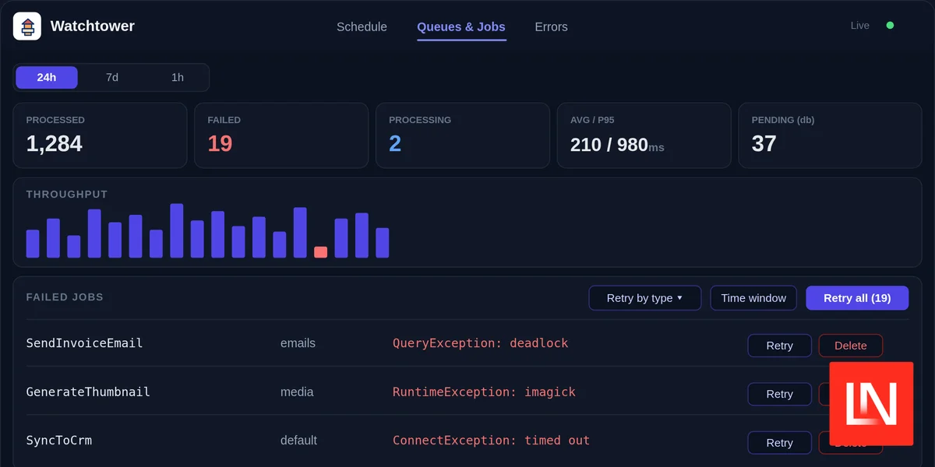Select the Queues & Jobs tab
This screenshot has height=467, width=935.
[461, 26]
